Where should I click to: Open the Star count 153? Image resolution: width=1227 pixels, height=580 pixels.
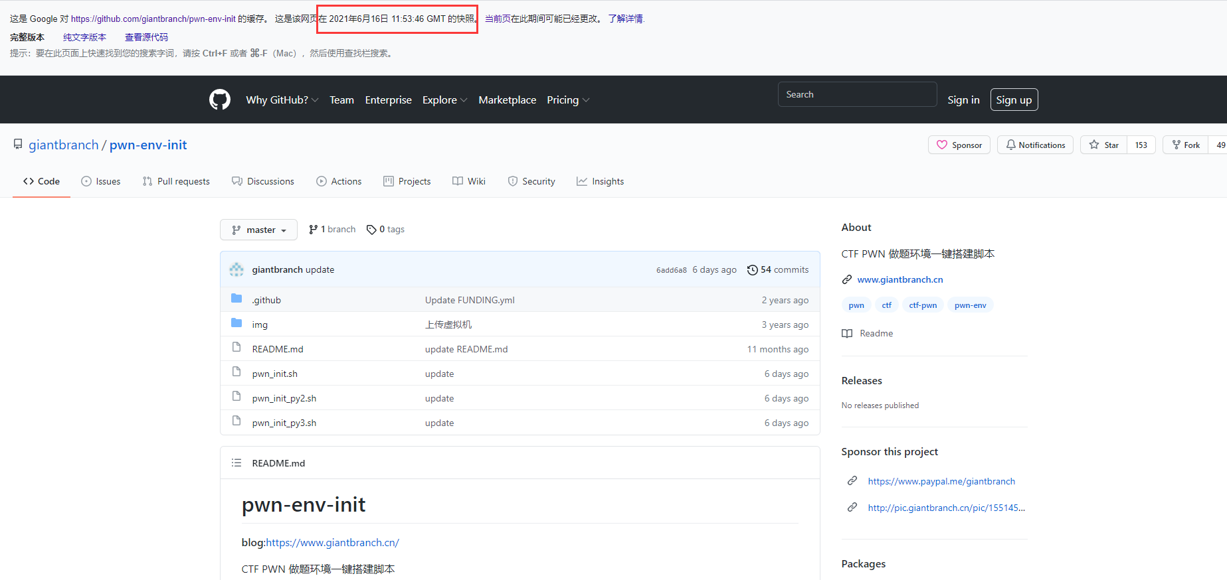pyautogui.click(x=1141, y=145)
